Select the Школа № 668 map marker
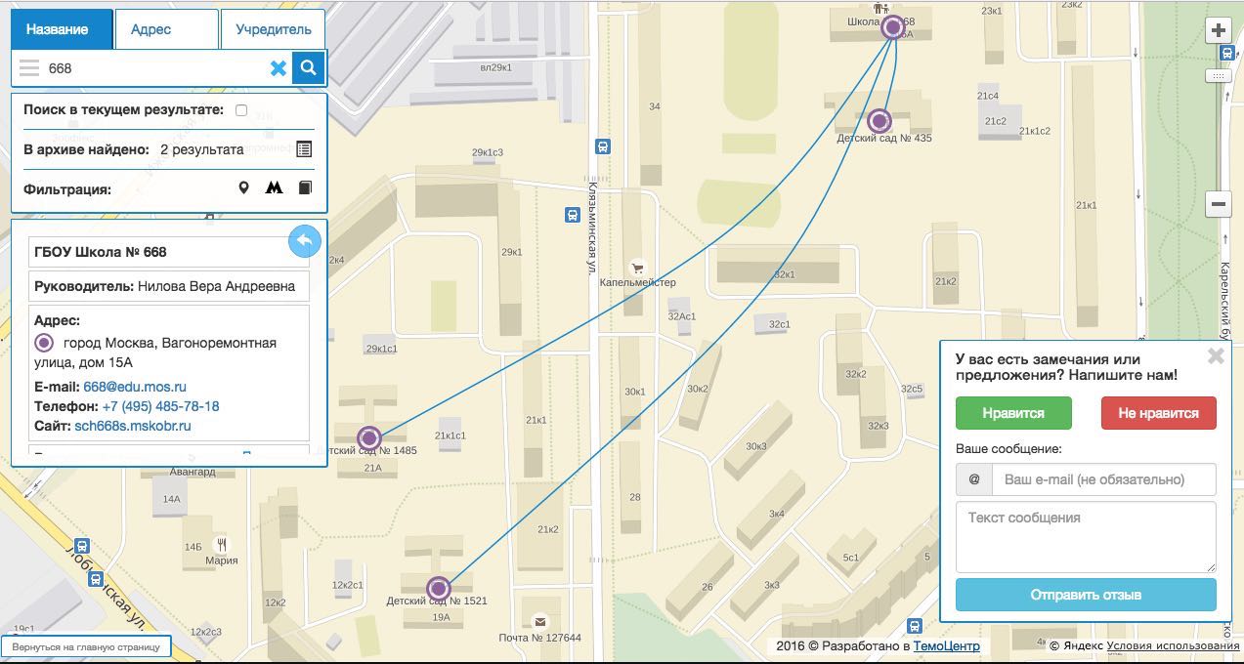This screenshot has width=1244, height=664. coord(892,27)
